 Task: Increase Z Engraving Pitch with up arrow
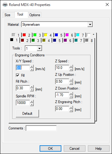pos(71,107)
